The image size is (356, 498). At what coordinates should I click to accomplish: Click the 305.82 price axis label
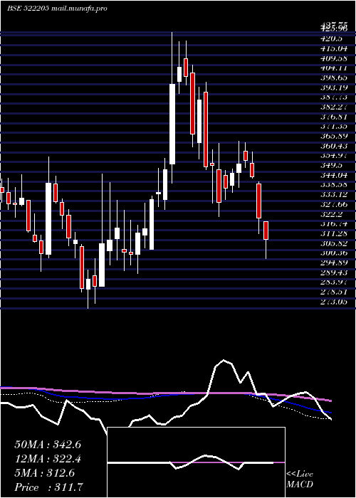point(334,243)
